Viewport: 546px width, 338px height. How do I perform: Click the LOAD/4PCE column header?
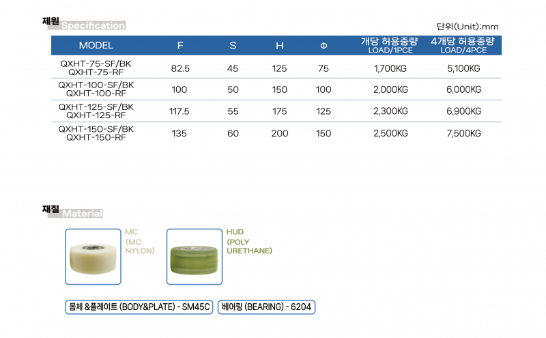click(x=463, y=45)
